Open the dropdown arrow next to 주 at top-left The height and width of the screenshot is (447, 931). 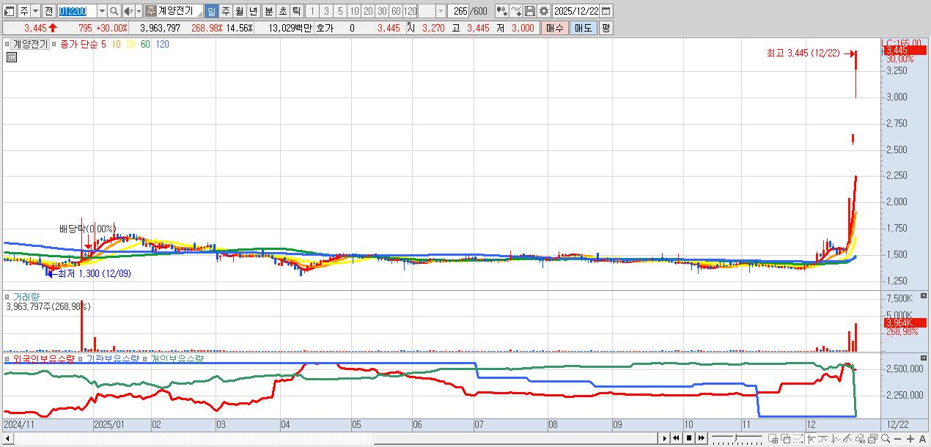tap(35, 11)
